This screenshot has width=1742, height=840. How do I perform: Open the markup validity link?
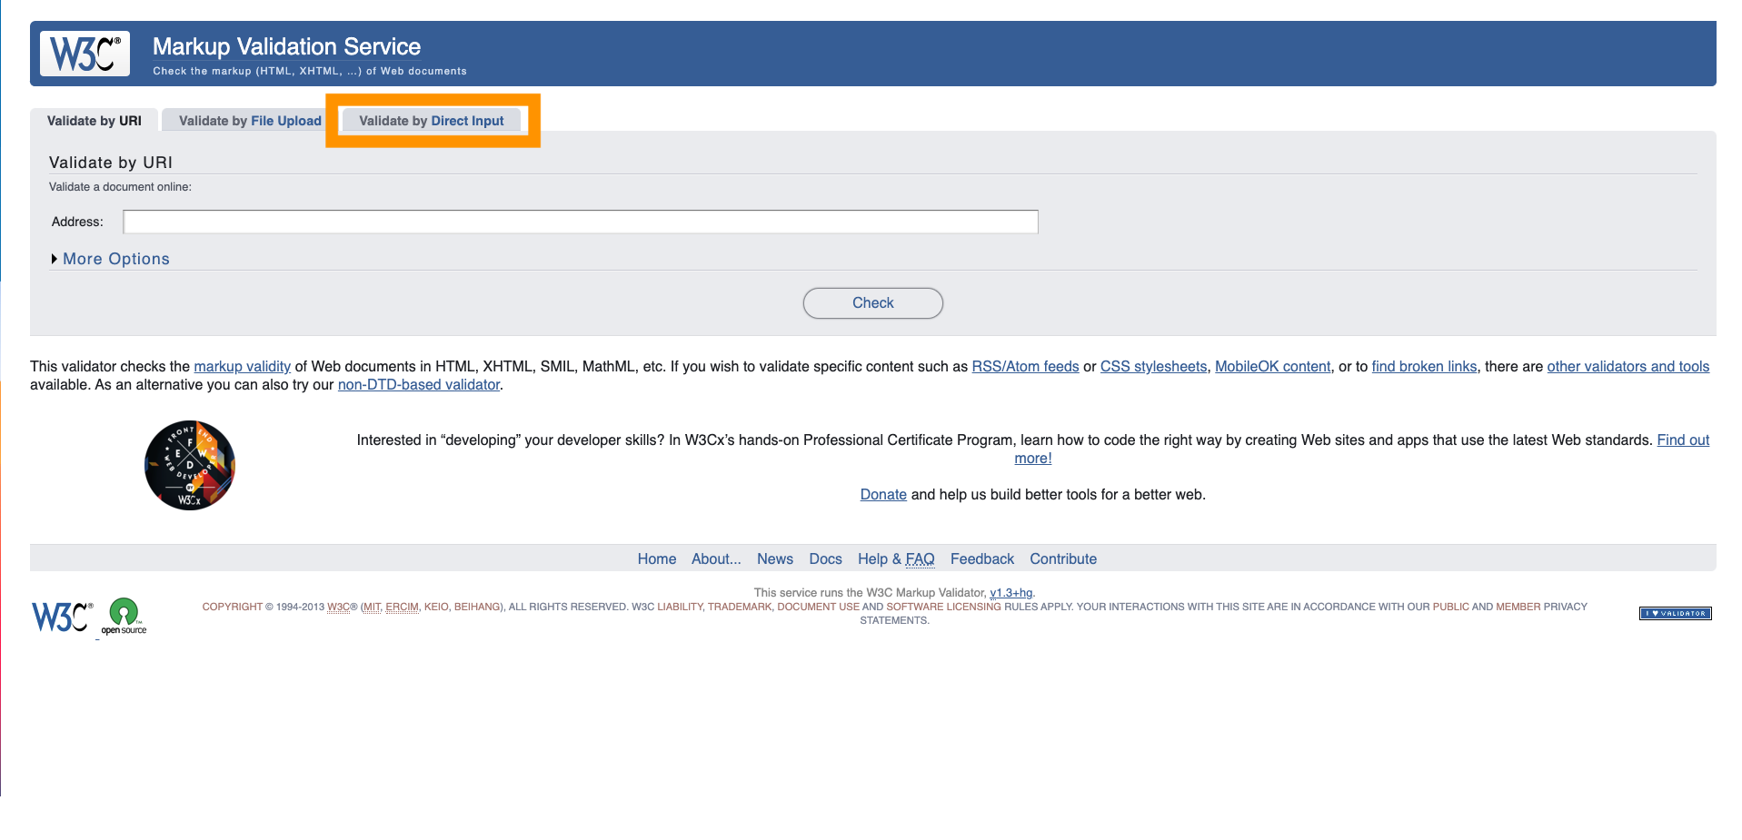(242, 366)
